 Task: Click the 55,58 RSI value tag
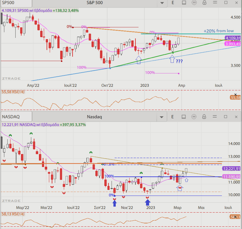(236, 98)
